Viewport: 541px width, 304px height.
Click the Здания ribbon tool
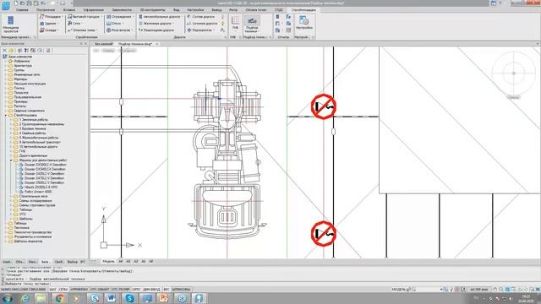click(x=49, y=24)
